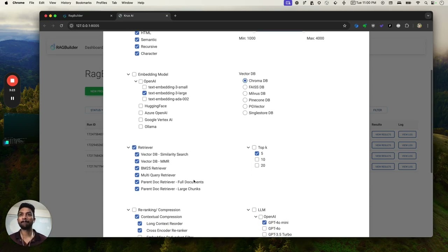Open the Chrome profile avatar
The height and width of the screenshot is (252, 448).
pyautogui.click(x=419, y=26)
